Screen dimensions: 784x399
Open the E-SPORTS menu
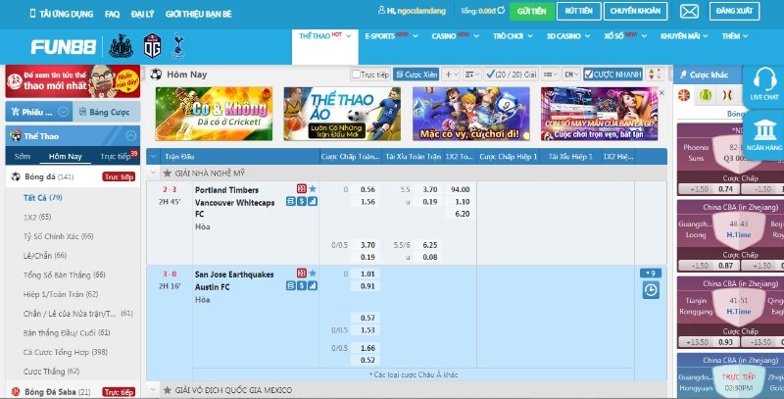click(x=391, y=36)
